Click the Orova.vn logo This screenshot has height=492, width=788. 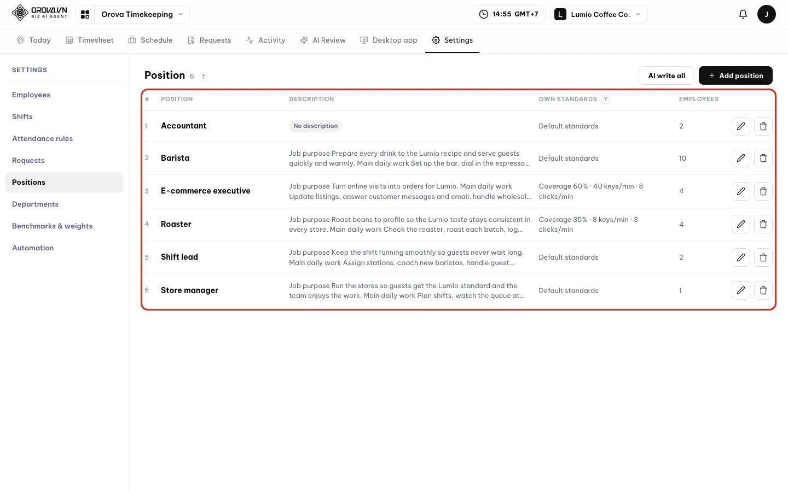pyautogui.click(x=40, y=13)
